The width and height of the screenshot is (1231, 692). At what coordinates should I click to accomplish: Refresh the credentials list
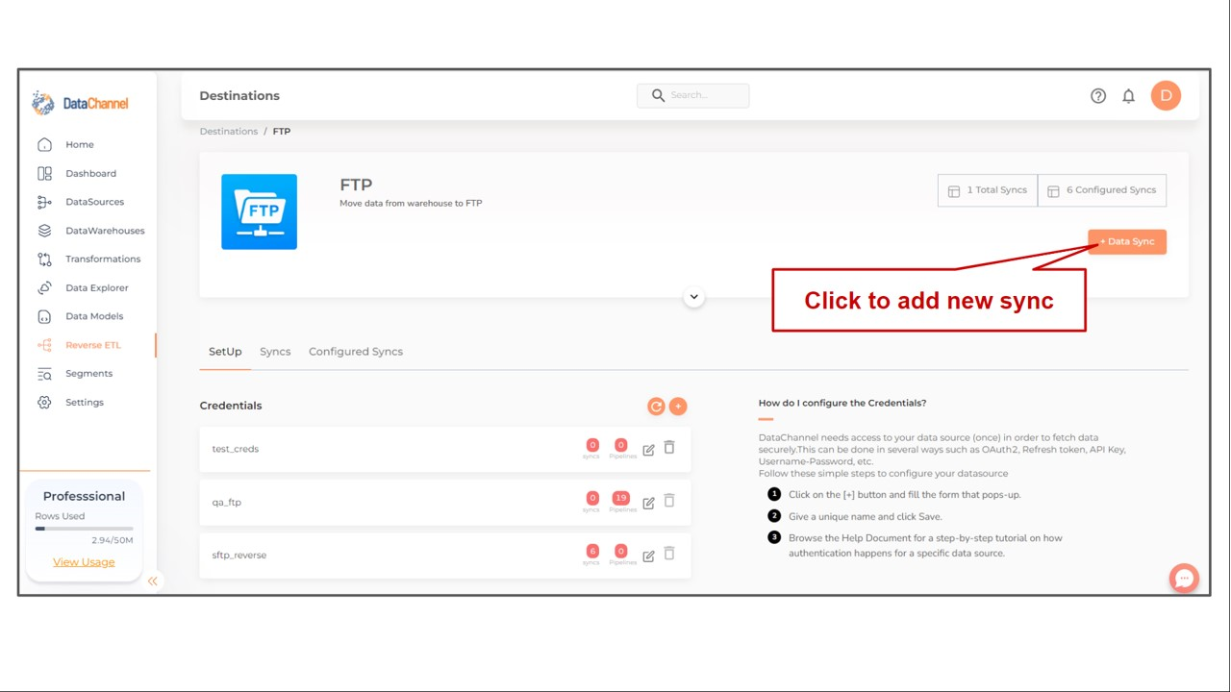tap(656, 407)
